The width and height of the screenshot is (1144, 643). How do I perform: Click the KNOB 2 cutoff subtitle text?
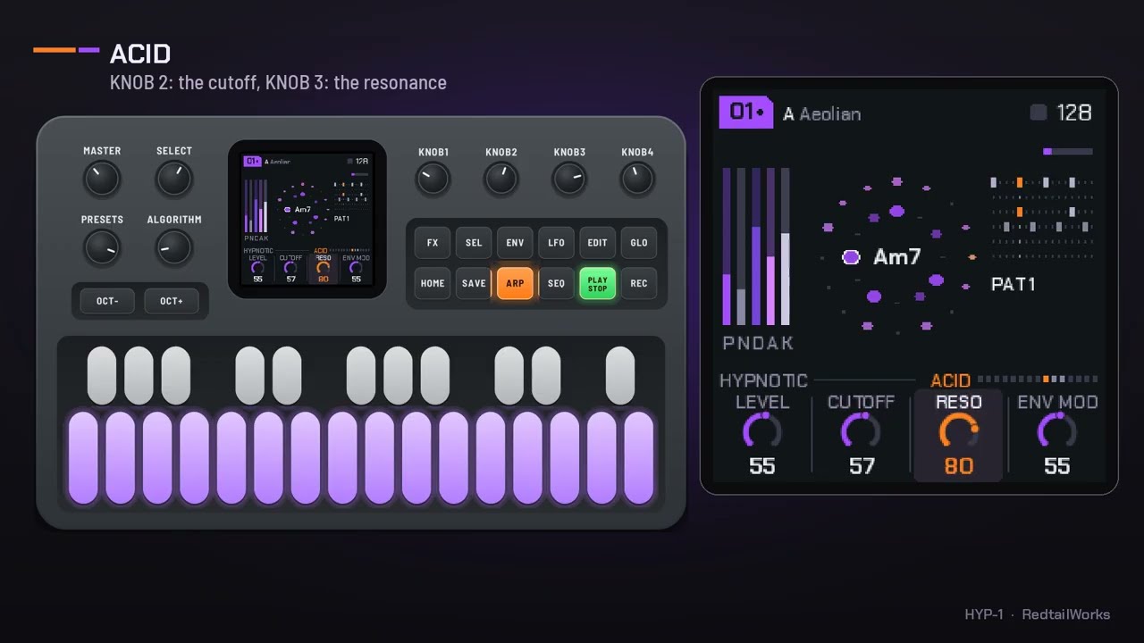point(278,83)
